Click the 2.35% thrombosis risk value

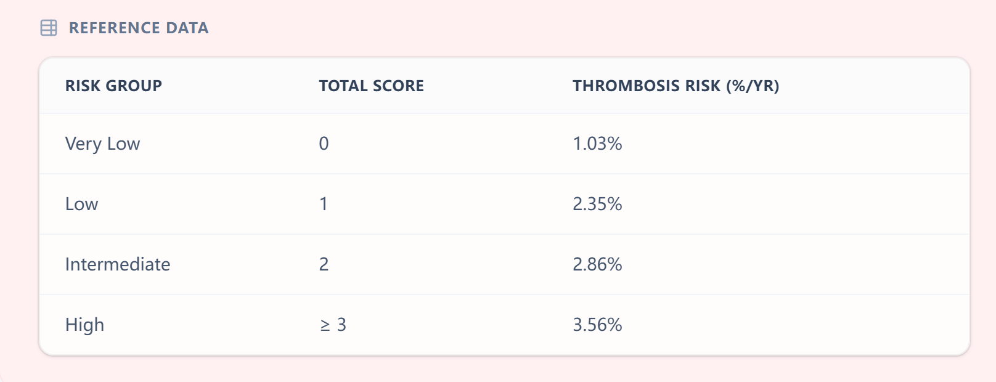point(597,204)
